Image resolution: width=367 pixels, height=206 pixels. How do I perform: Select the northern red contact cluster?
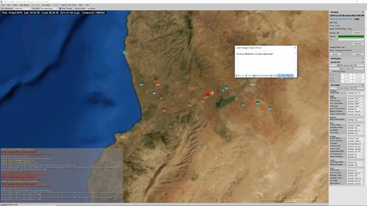tap(157, 81)
